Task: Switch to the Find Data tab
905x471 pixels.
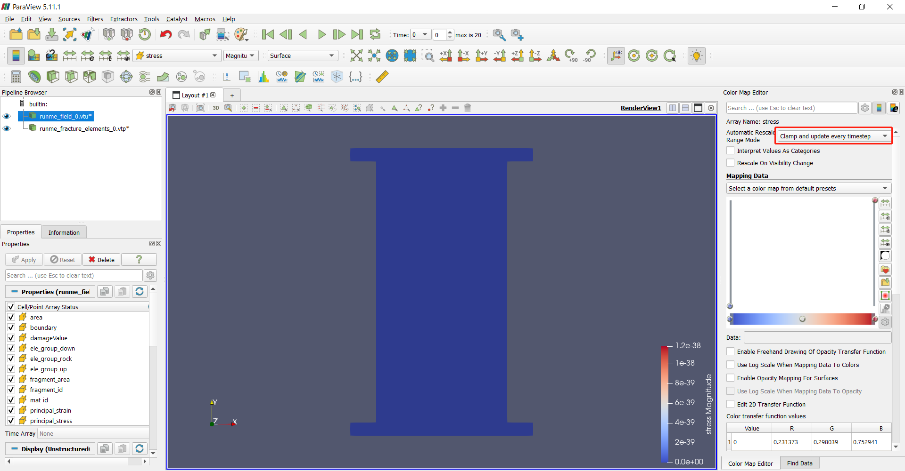Action: [799, 463]
